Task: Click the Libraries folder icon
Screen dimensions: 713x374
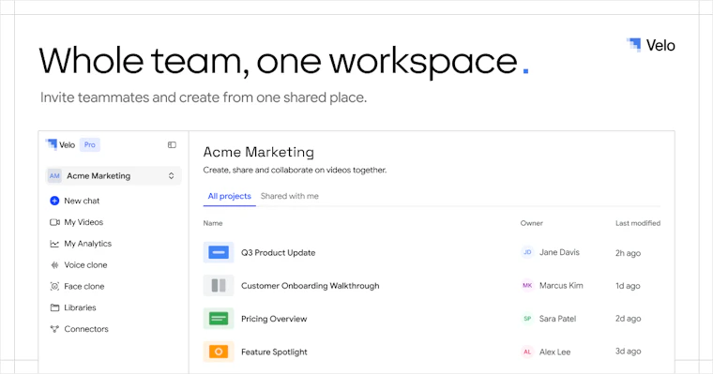Action: coord(54,307)
